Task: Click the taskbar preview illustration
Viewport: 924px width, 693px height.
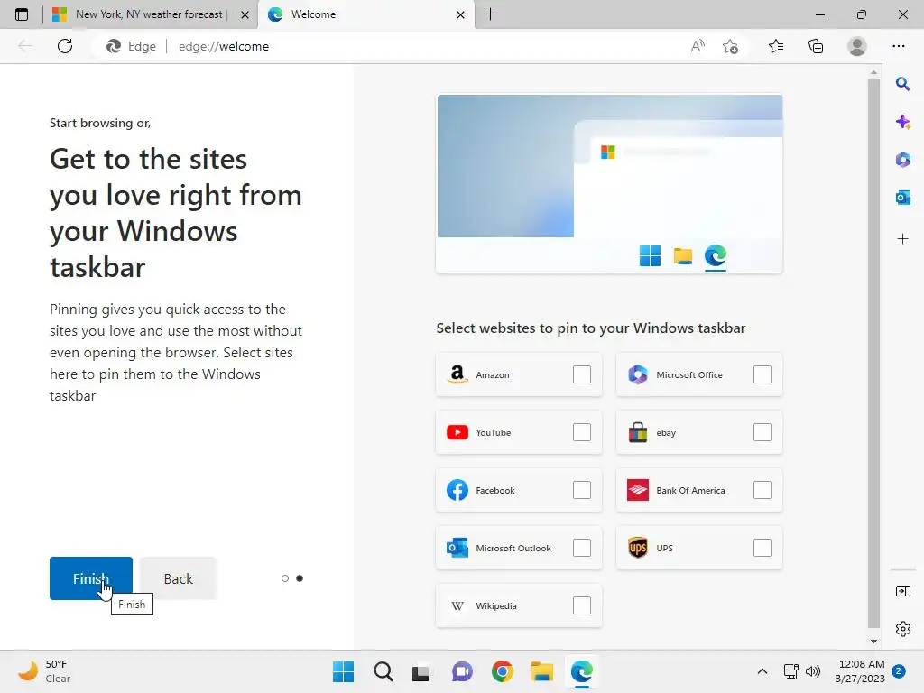Action: click(x=609, y=183)
